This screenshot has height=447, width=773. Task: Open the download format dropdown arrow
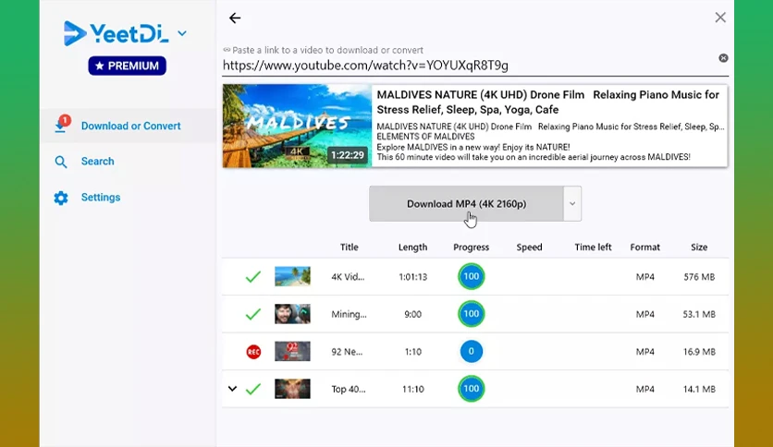(x=572, y=204)
